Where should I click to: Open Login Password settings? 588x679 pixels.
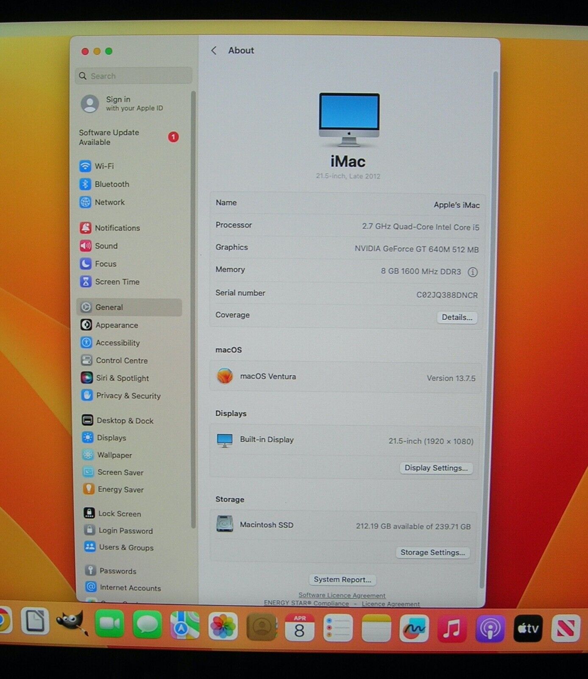tap(118, 531)
